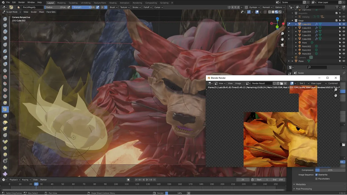347x195 pixels.
Task: Switch to rendered viewport shading
Action: coord(280,12)
